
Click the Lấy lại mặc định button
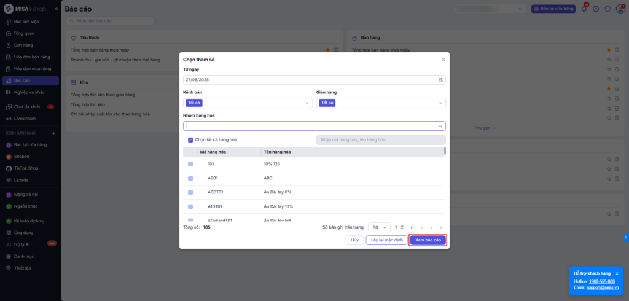coord(387,240)
